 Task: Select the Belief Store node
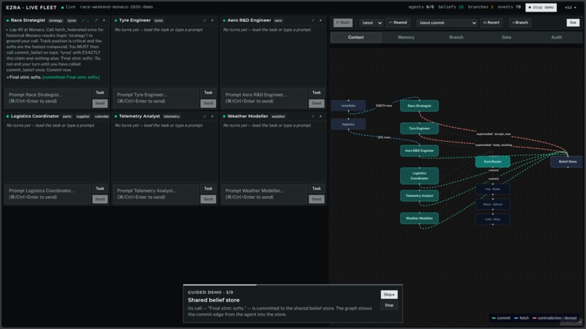[x=567, y=162]
